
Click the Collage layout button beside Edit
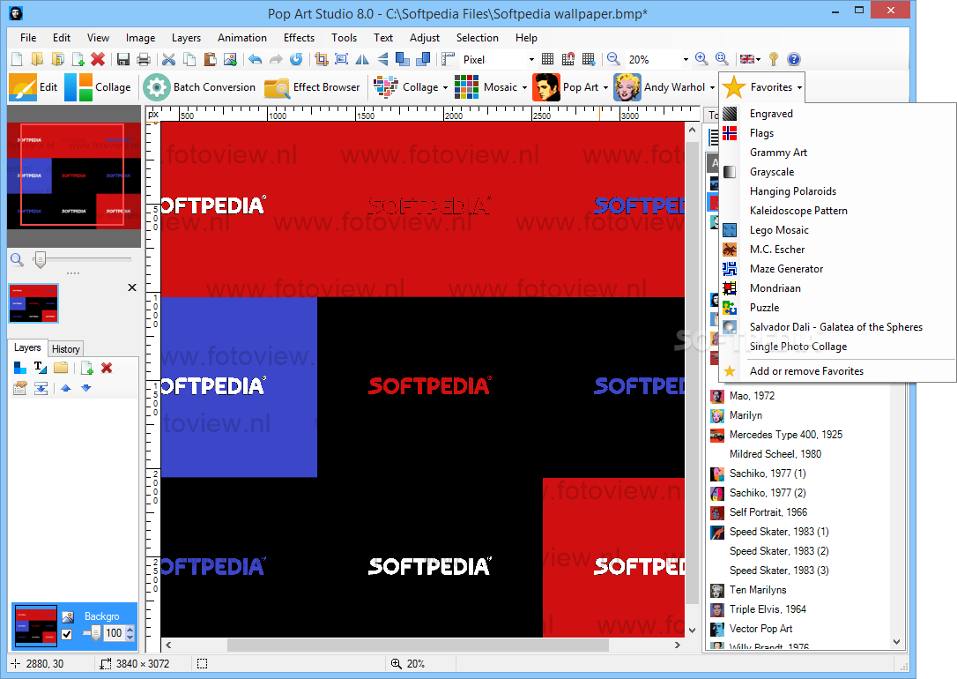98,87
